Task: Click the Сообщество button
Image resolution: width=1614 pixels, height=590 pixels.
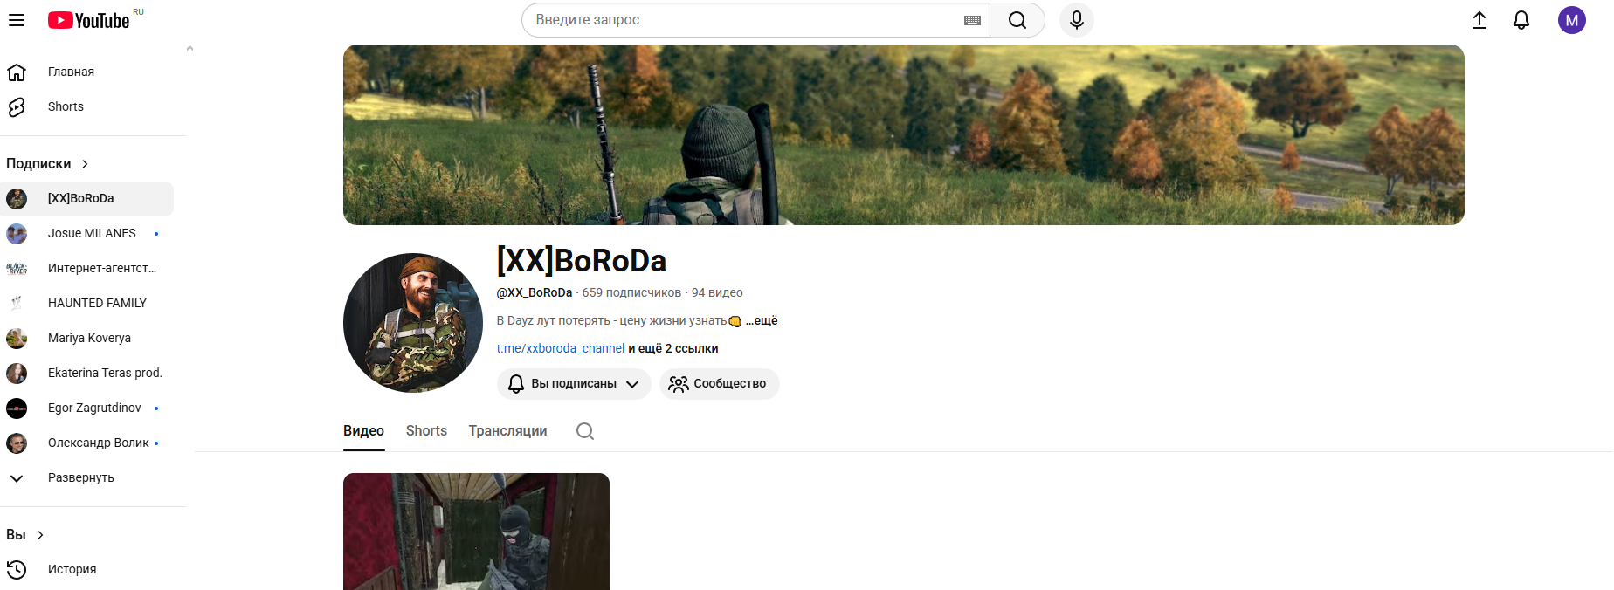Action: [719, 384]
